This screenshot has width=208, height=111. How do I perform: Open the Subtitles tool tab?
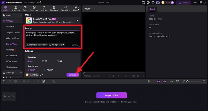[x=34, y=9]
